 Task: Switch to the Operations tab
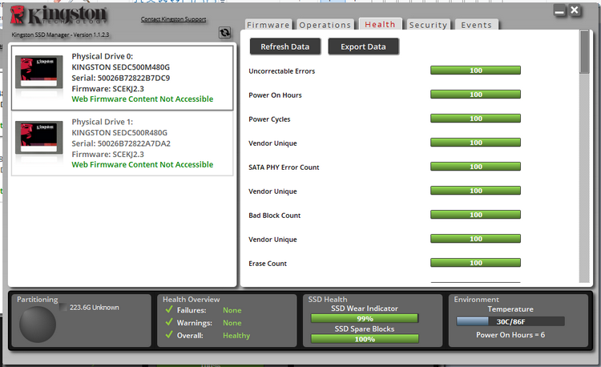[325, 25]
